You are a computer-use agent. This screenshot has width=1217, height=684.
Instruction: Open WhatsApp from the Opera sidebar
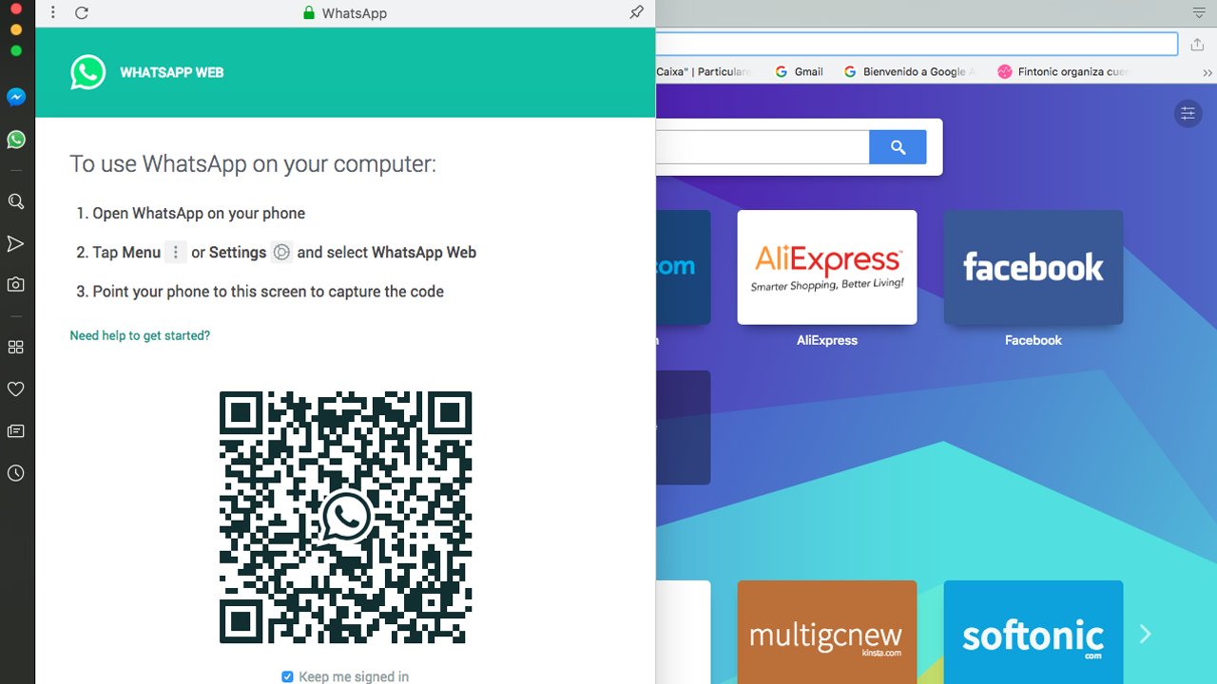tap(15, 139)
